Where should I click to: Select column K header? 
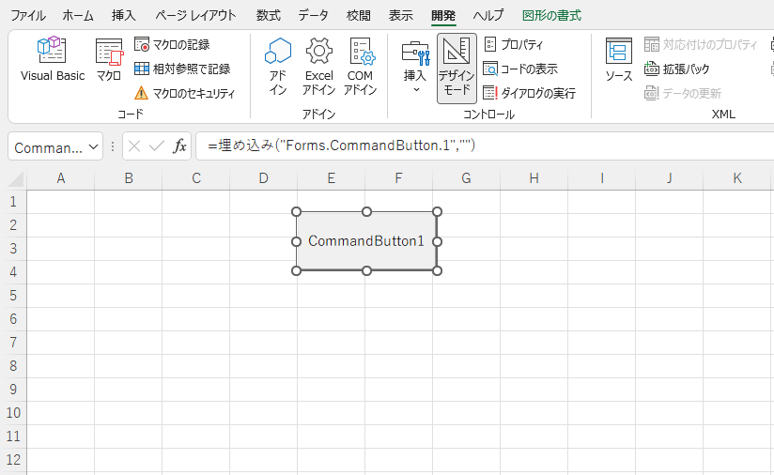pyautogui.click(x=737, y=178)
